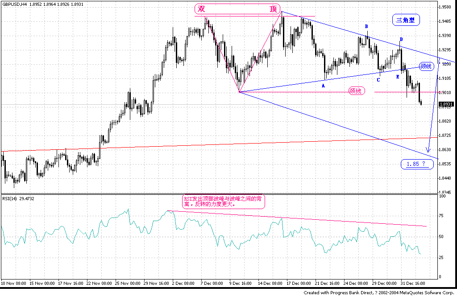Viewport: 457px width, 296px height.
Task: Click the RSI scale value 25
Action: [441, 258]
